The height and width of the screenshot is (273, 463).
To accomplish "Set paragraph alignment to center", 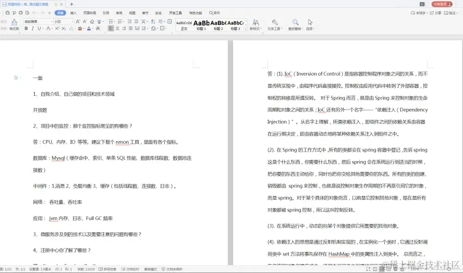I will pos(117,28).
